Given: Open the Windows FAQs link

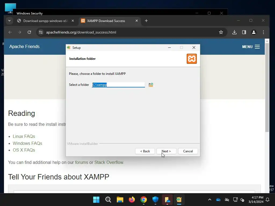Looking at the screenshot, I should pyautogui.click(x=27, y=143).
